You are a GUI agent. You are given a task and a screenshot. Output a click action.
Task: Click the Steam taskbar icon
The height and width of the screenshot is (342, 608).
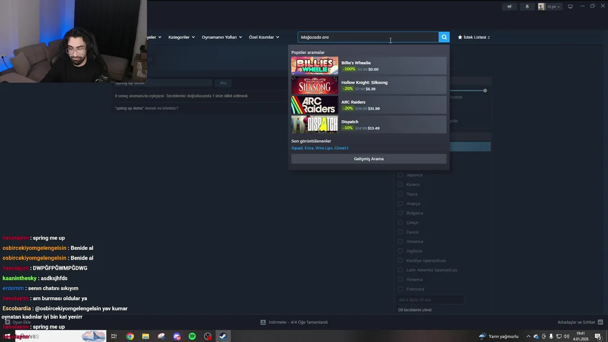(x=223, y=336)
